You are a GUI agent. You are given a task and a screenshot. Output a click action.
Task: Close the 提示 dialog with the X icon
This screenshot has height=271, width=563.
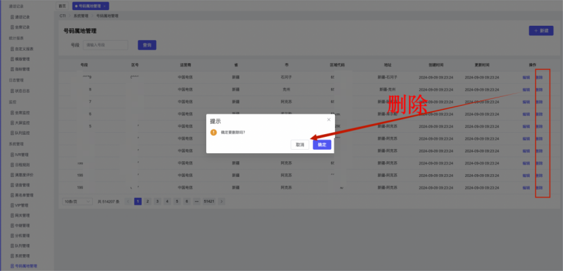(329, 119)
